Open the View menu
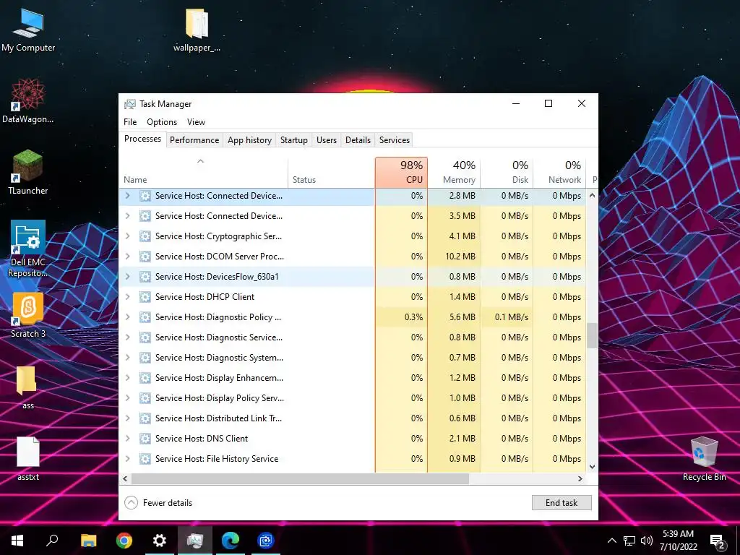The width and height of the screenshot is (740, 555). [196, 121]
